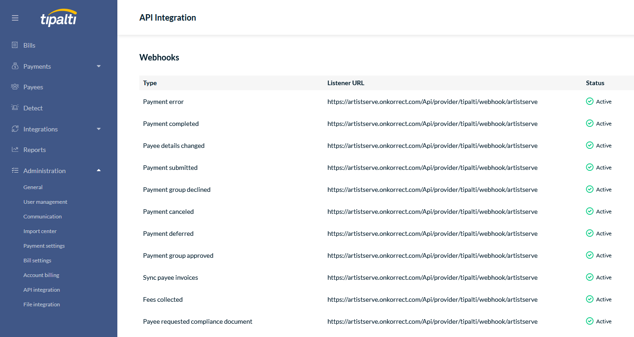Click the Tipalti logo
This screenshot has height=337, width=634.
(58, 18)
